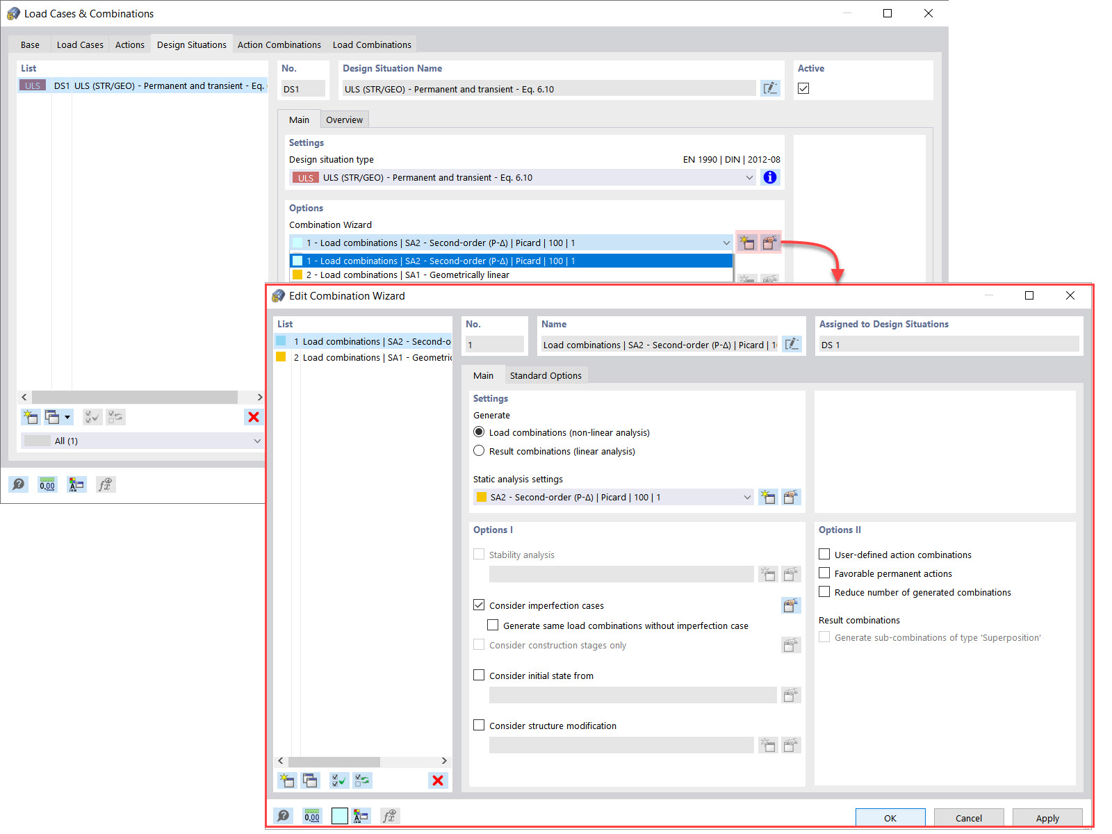1112x834 pixels.
Task: Create new static analysis settings icon
Action: (x=768, y=497)
